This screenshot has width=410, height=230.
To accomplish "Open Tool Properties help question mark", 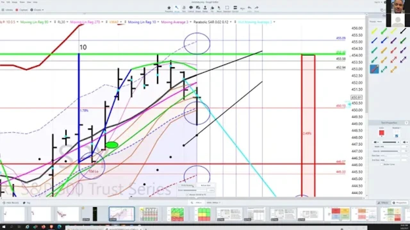I will (406, 123).
